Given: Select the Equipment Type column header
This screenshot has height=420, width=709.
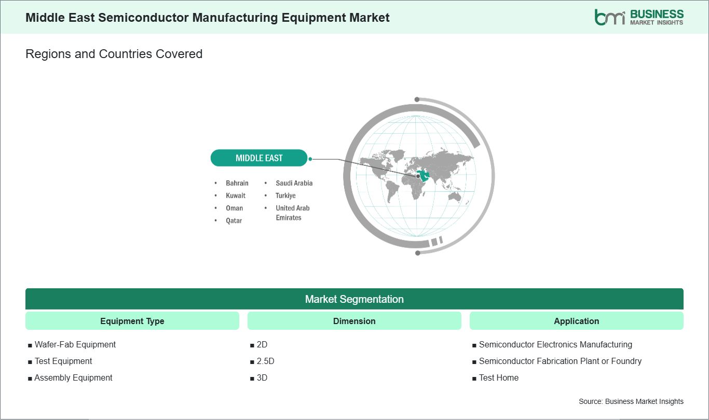Looking at the screenshot, I should (132, 321).
